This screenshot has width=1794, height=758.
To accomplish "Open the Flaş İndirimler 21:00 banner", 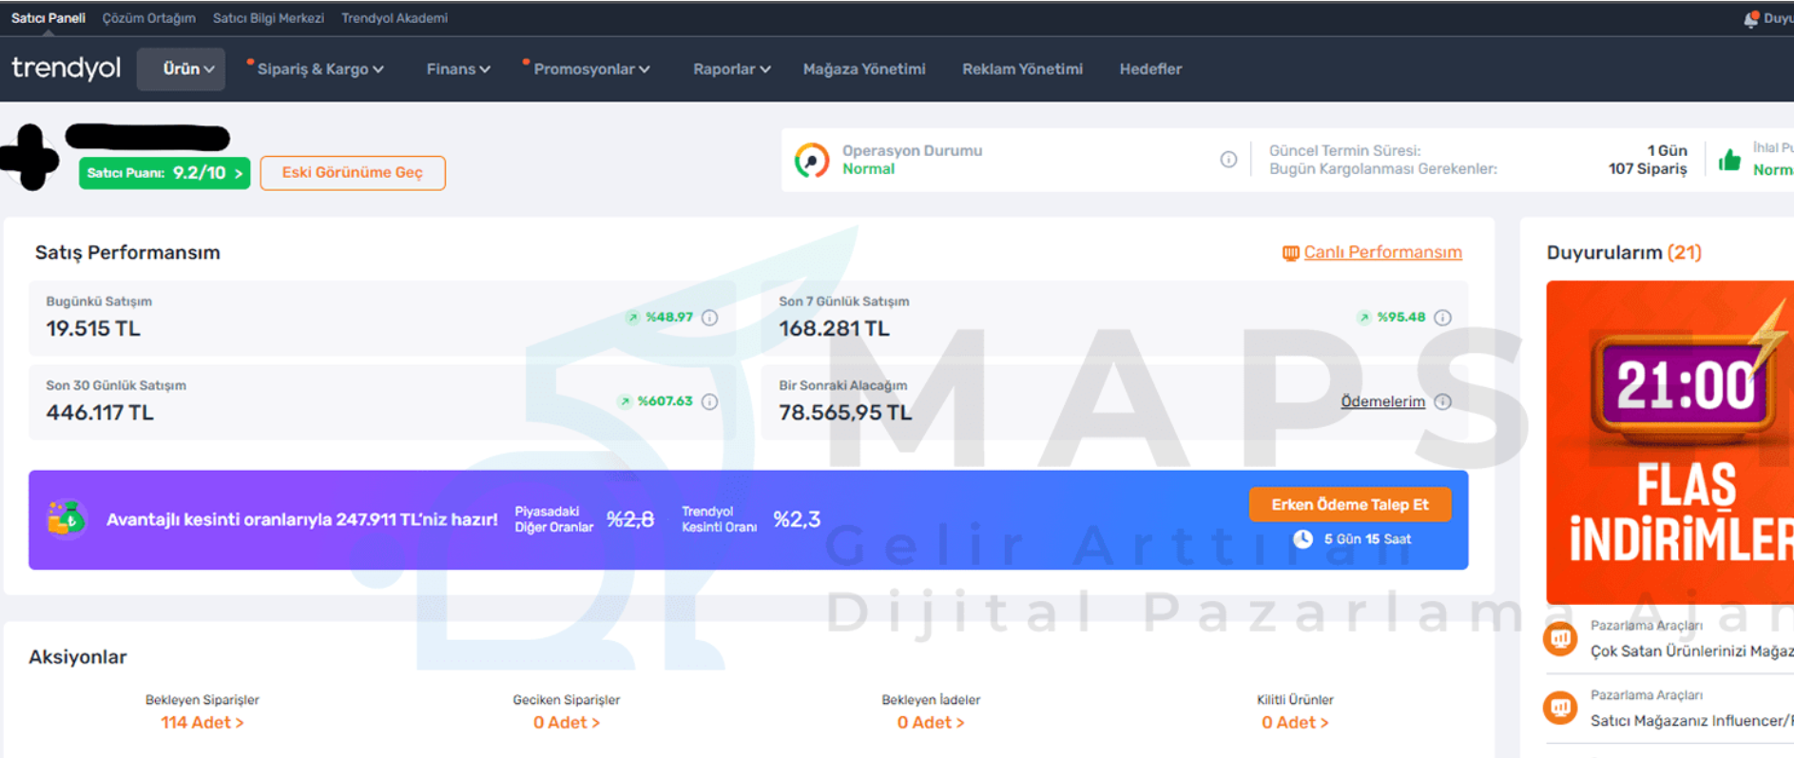I will coord(1669,442).
